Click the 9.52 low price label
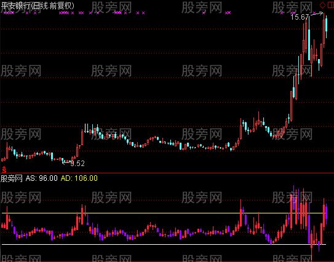This screenshot has width=334, height=262. point(78,164)
